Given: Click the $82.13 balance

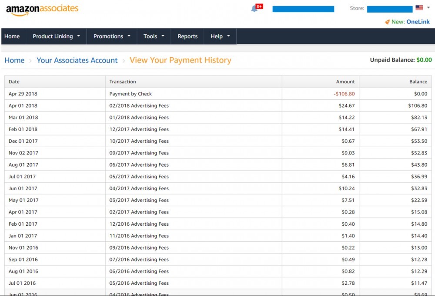Looking at the screenshot, I should tap(419, 118).
